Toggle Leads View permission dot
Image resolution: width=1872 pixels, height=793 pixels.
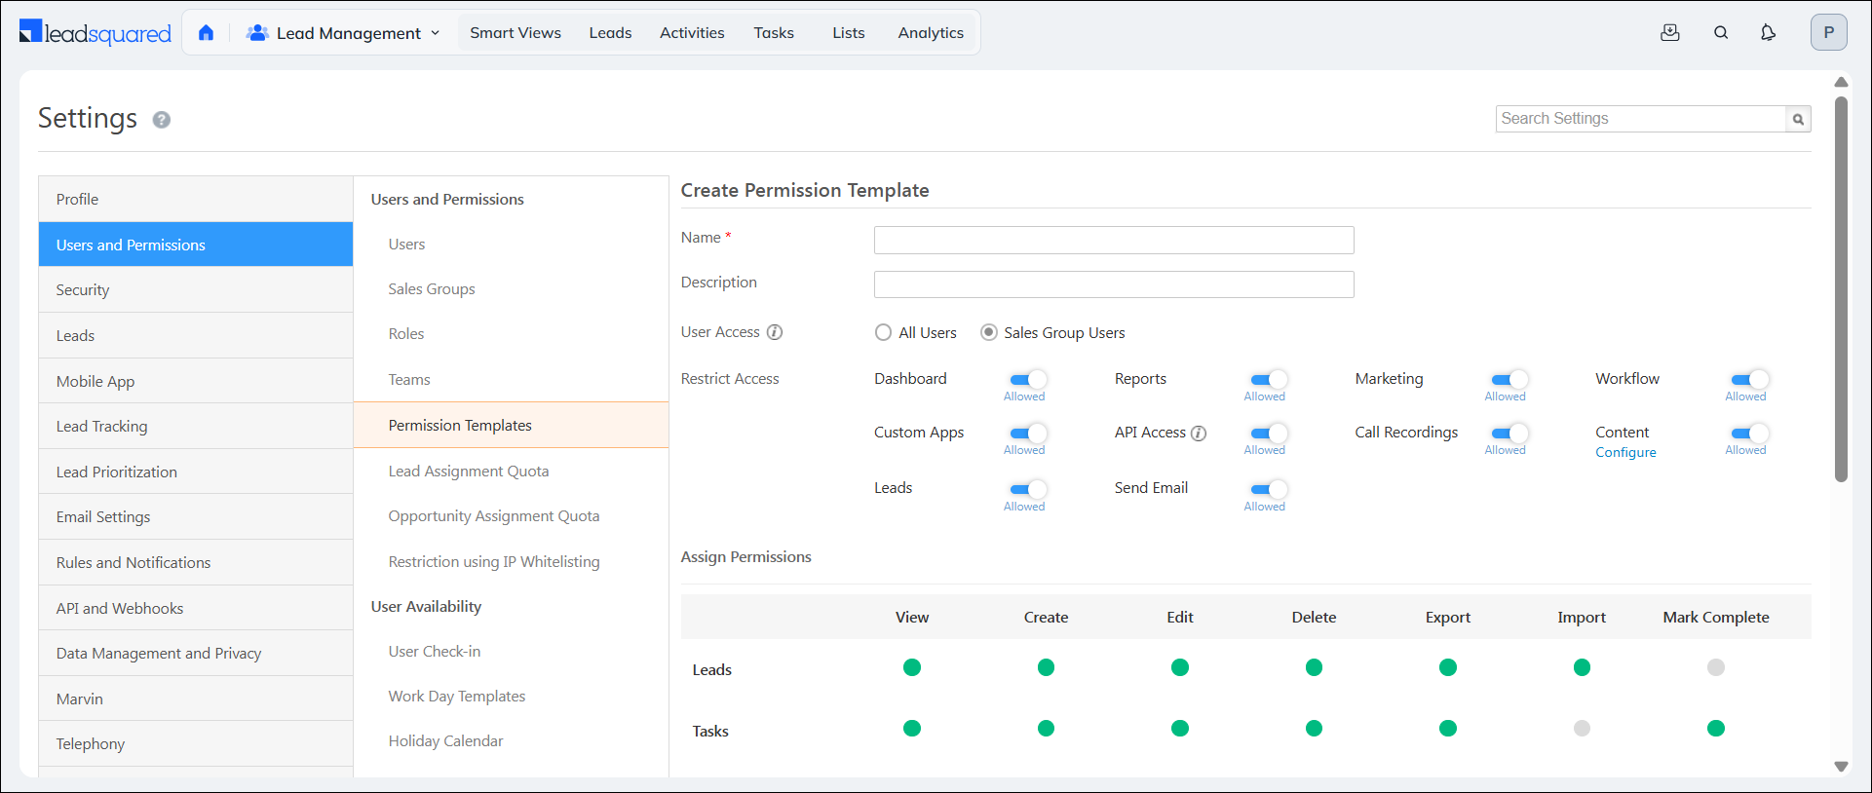click(912, 667)
